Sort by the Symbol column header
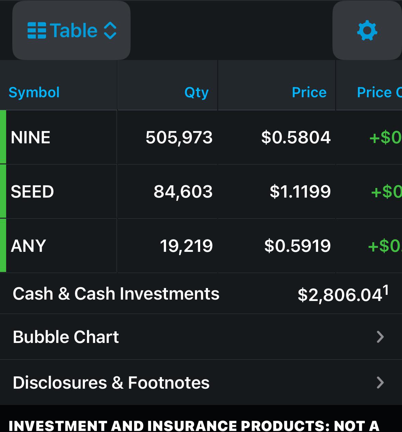402x432 pixels. [x=34, y=92]
